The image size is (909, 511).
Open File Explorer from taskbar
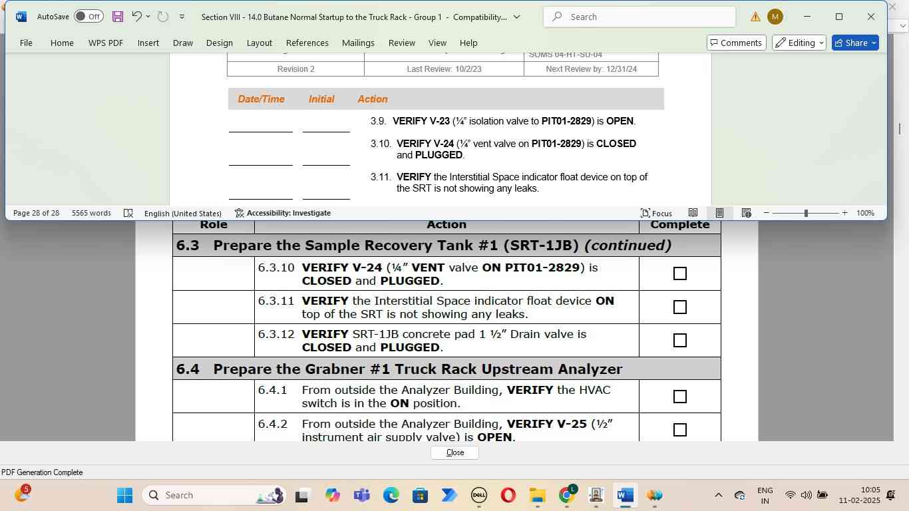tap(537, 495)
